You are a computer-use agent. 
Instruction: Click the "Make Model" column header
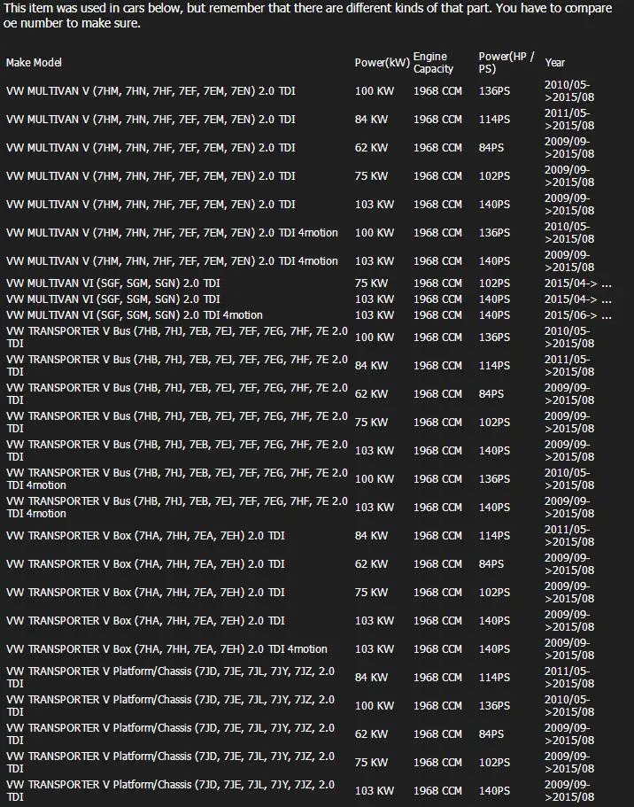[34, 63]
